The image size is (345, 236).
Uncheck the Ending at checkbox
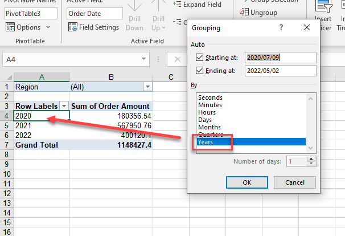[199, 71]
